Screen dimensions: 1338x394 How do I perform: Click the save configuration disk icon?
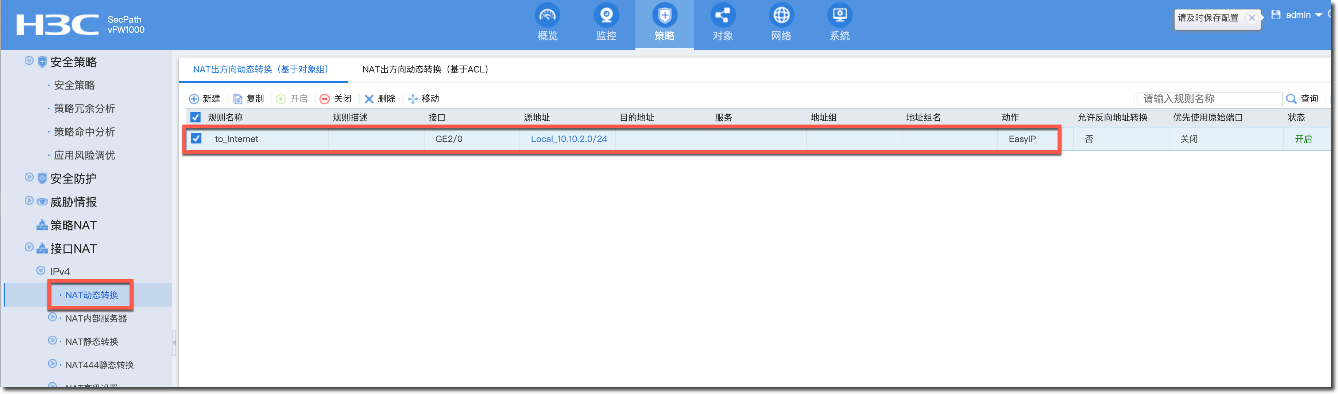click(1275, 15)
